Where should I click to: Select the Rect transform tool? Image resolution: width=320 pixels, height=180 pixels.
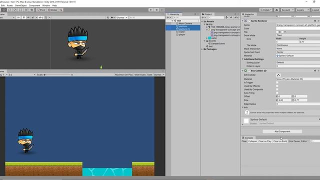click(x=20, y=10)
